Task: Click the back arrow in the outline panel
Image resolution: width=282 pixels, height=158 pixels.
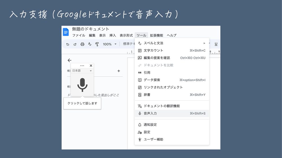Action: pos(69,60)
